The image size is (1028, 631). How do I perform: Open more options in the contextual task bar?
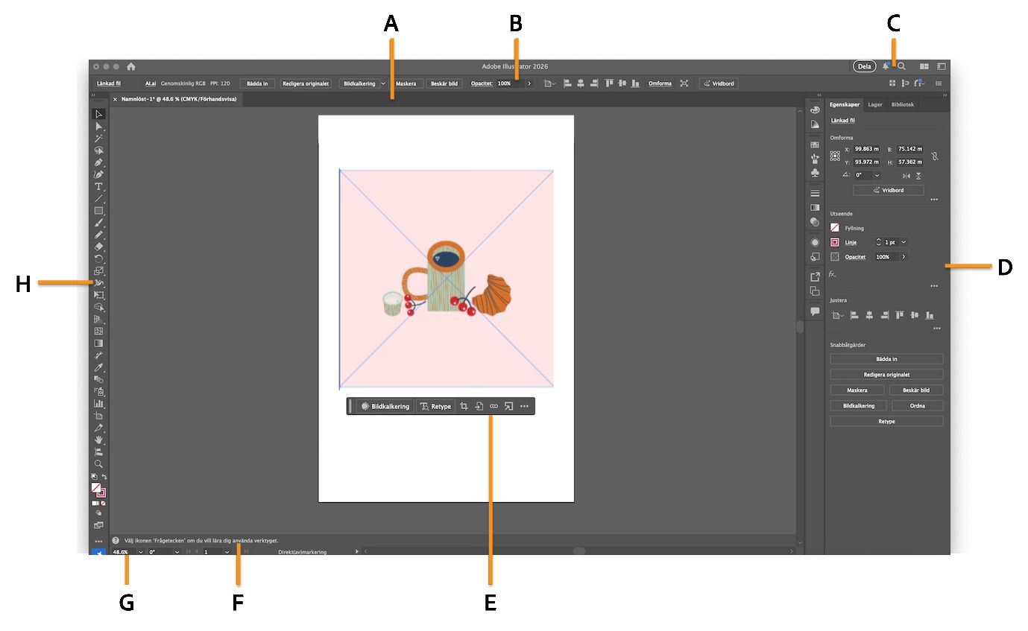tap(524, 406)
